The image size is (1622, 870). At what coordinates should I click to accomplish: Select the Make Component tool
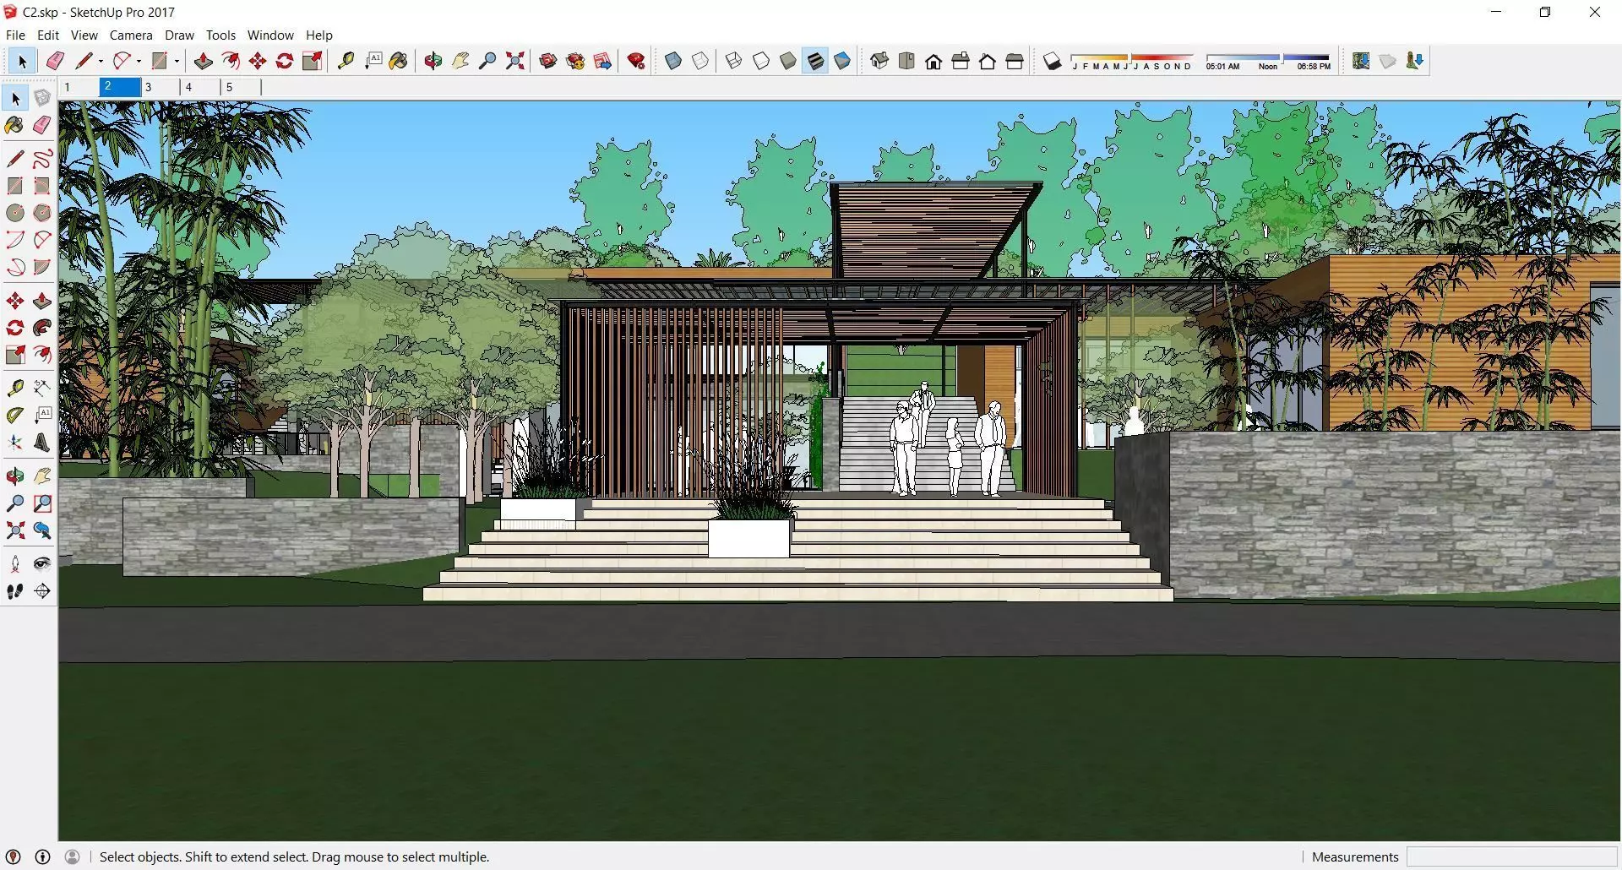tap(42, 98)
